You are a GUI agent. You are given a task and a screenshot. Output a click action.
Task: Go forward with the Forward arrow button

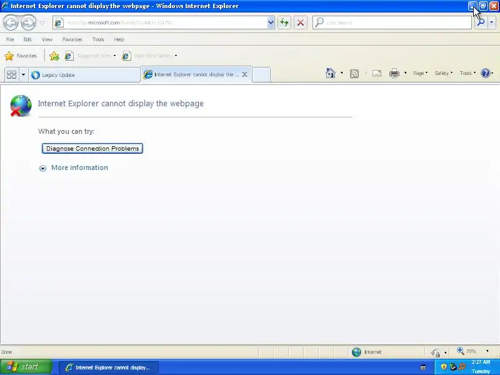(x=29, y=22)
